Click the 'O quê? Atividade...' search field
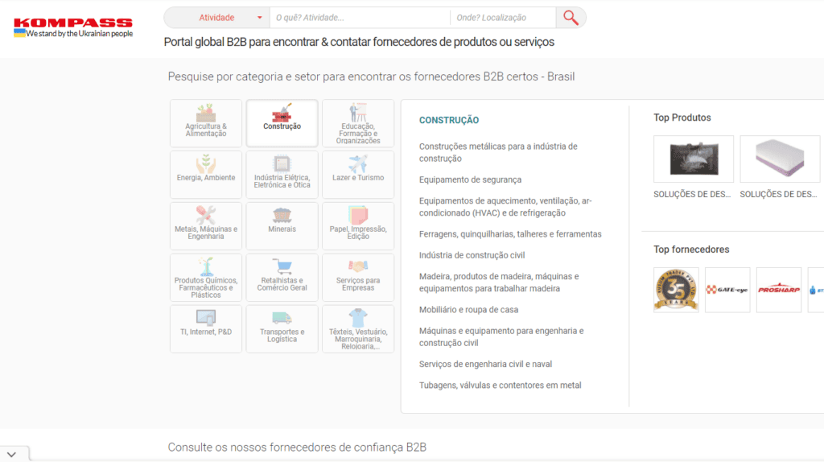The height and width of the screenshot is (462, 824). coord(360,18)
